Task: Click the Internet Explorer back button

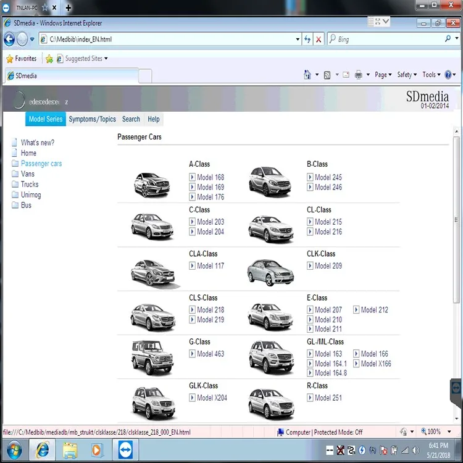Action: click(x=9, y=39)
